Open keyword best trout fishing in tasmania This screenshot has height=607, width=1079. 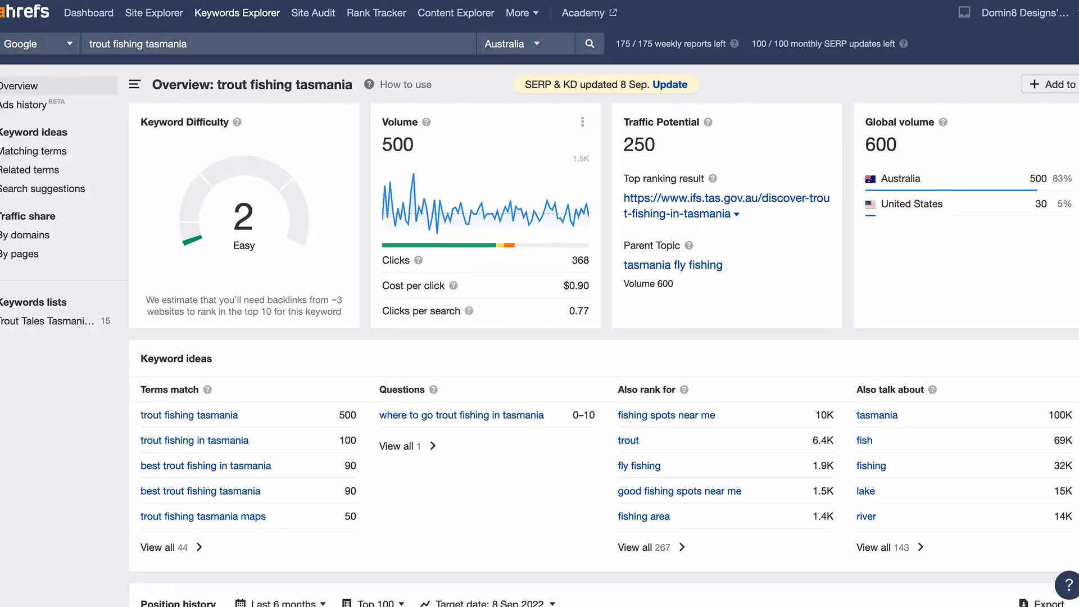(x=206, y=466)
